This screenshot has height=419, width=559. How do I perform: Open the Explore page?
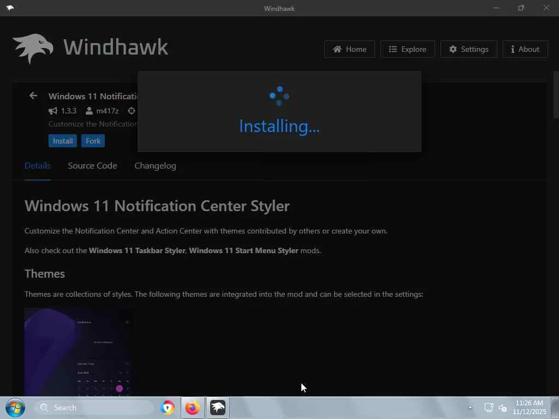pos(407,49)
